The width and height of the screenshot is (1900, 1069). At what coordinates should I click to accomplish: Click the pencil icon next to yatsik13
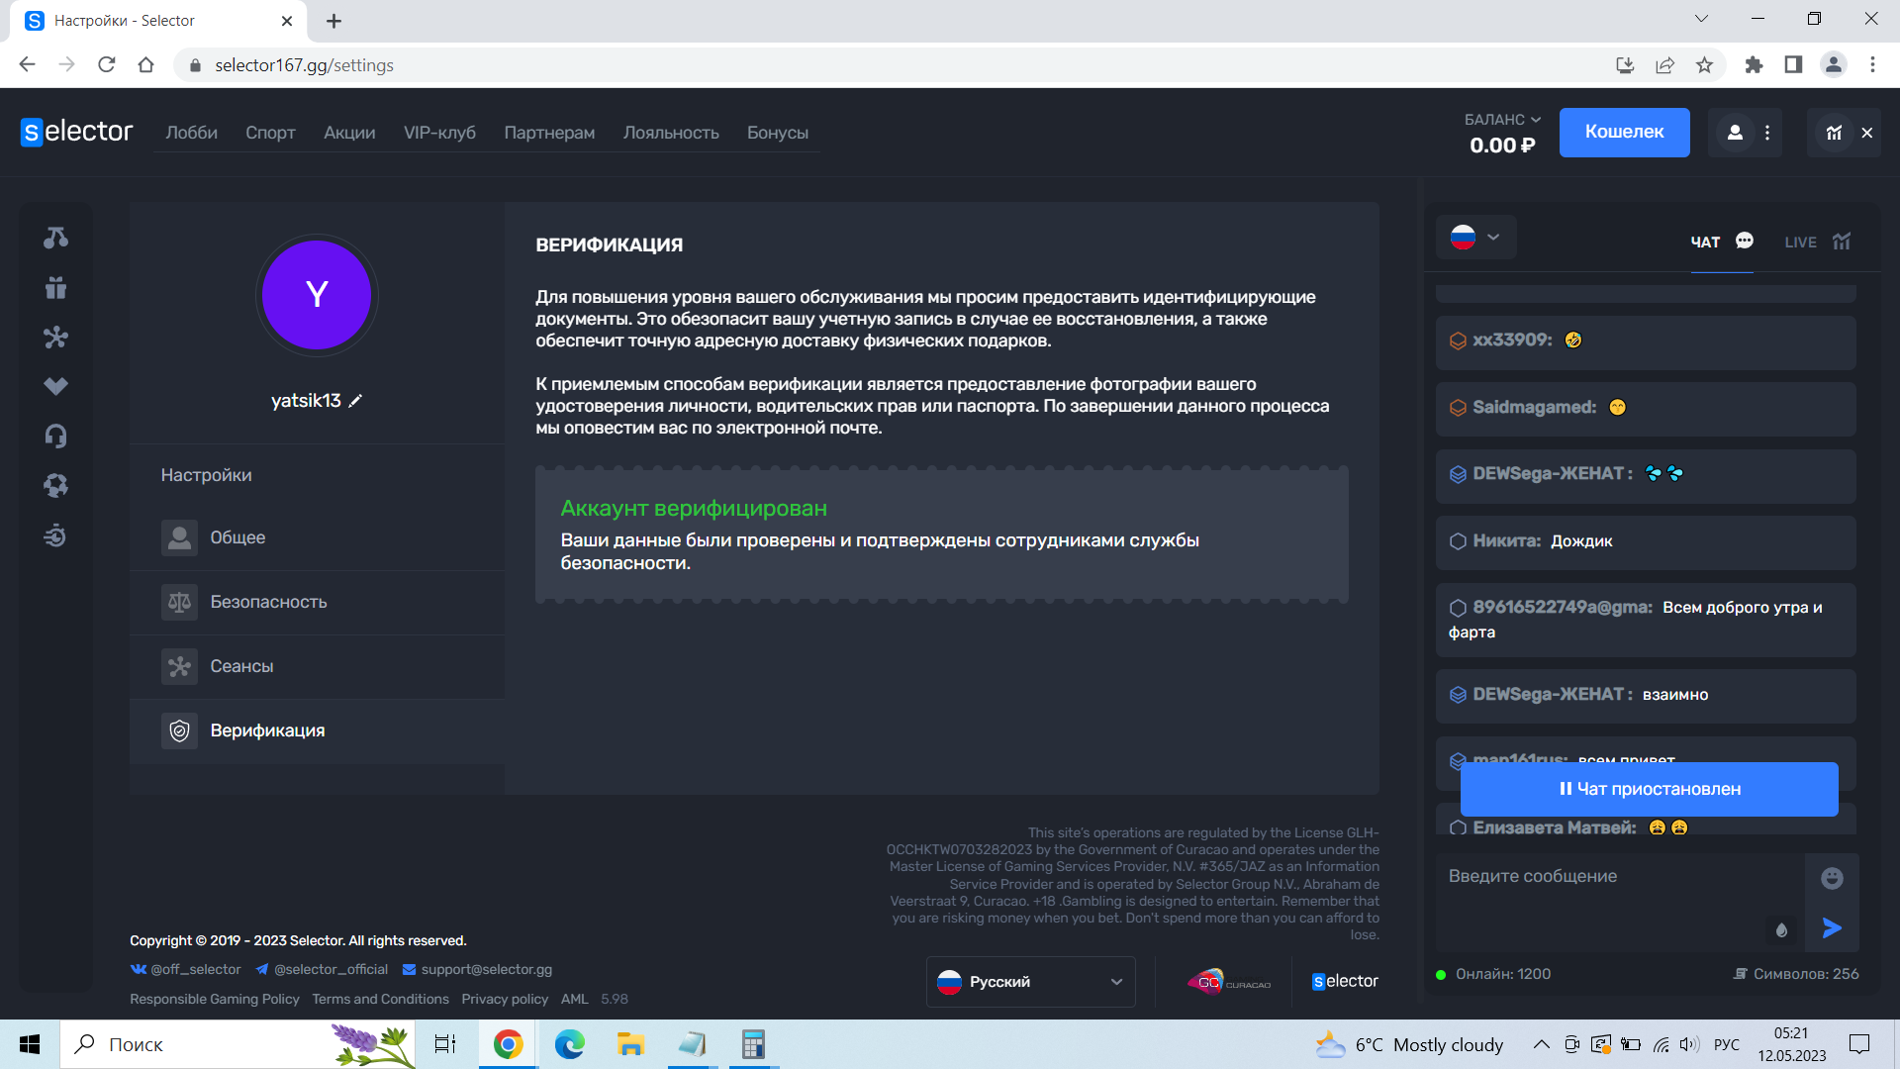[356, 401]
